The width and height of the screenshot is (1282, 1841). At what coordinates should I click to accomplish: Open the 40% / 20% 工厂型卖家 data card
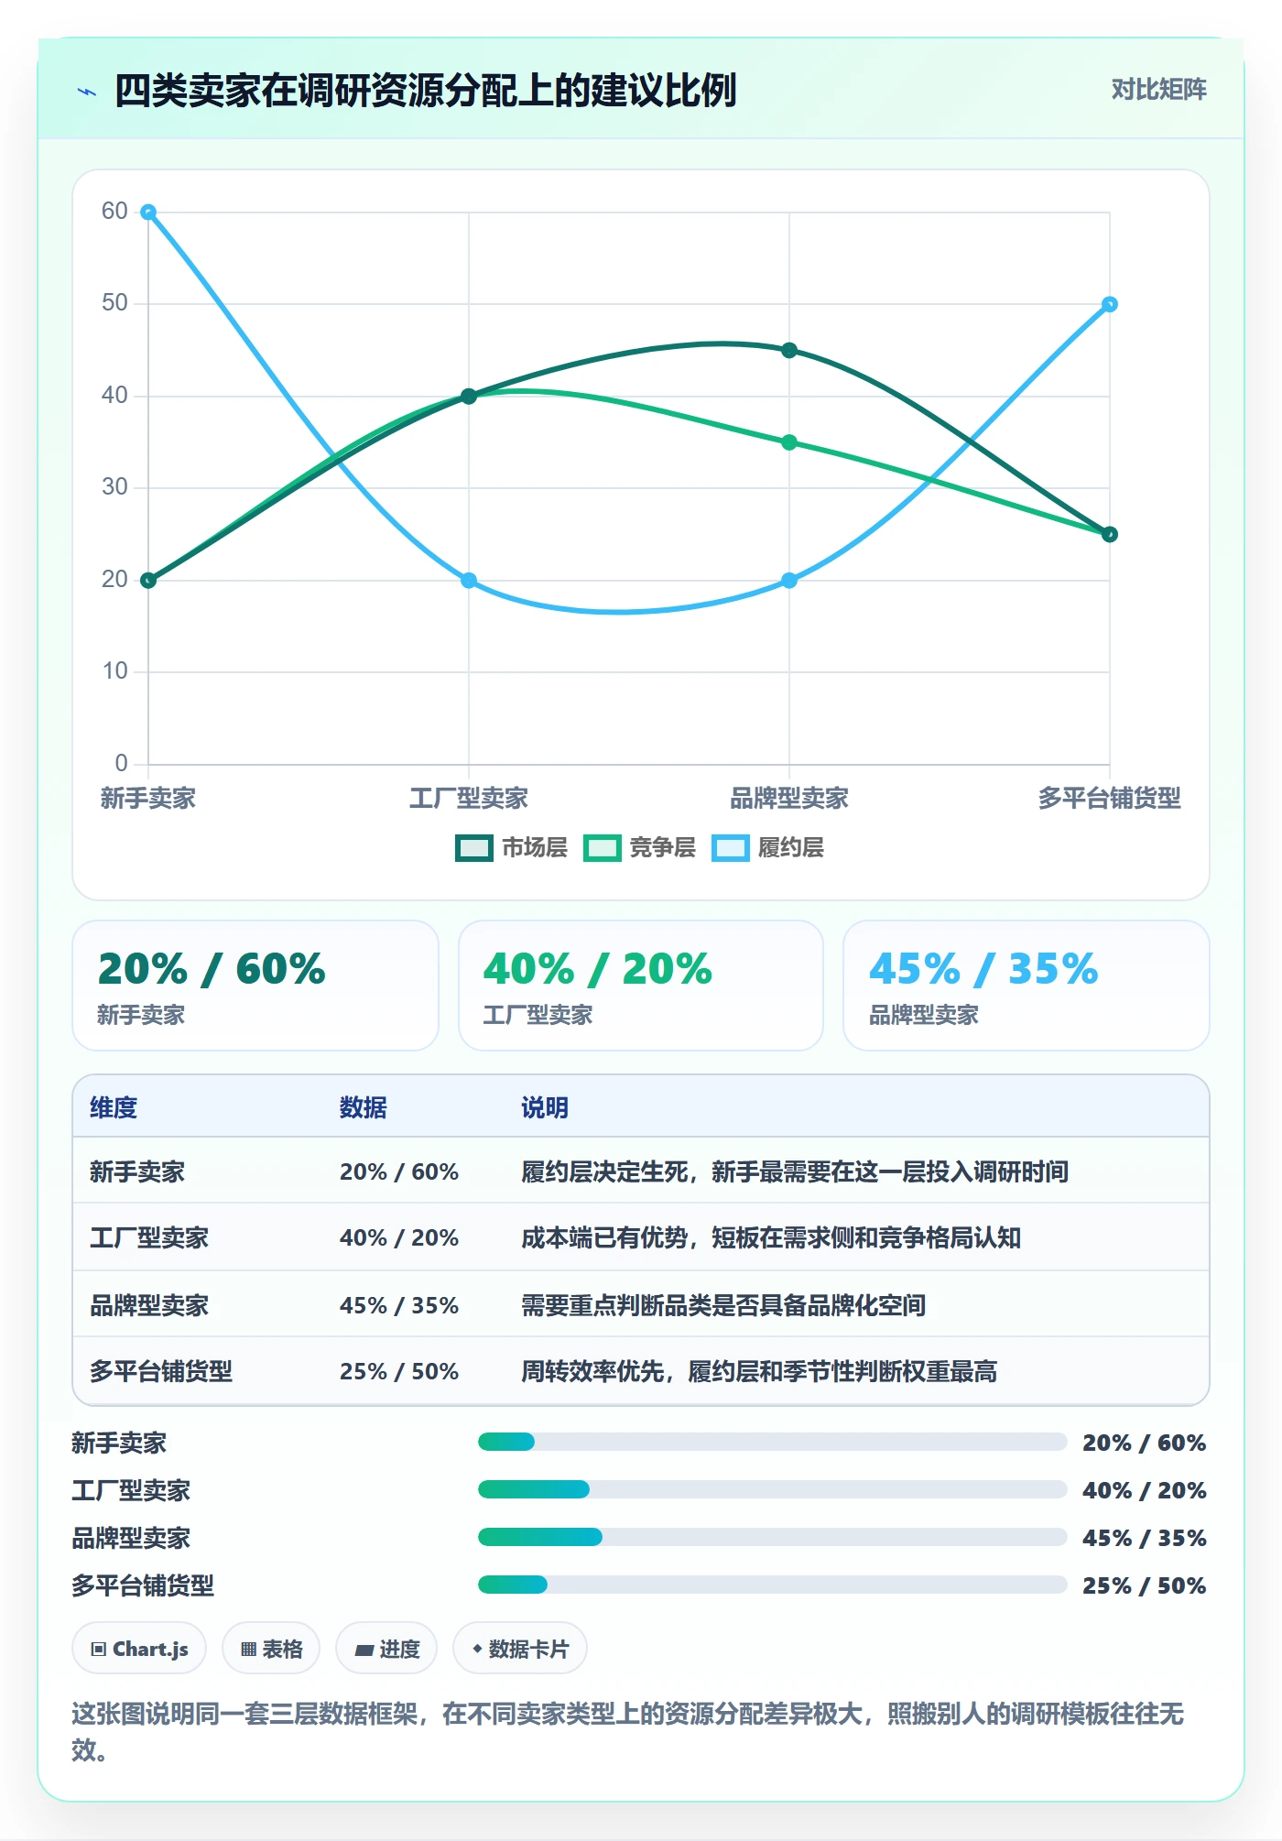(x=641, y=986)
